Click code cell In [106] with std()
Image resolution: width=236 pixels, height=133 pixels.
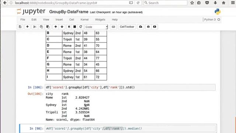[130, 87]
